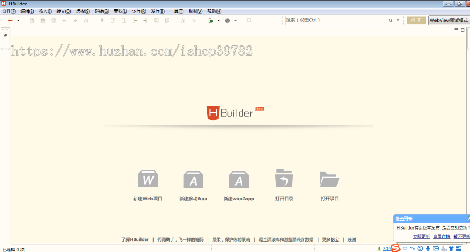Click the browser run round gray icon
The width and height of the screenshot is (470, 252).
click(x=228, y=21)
